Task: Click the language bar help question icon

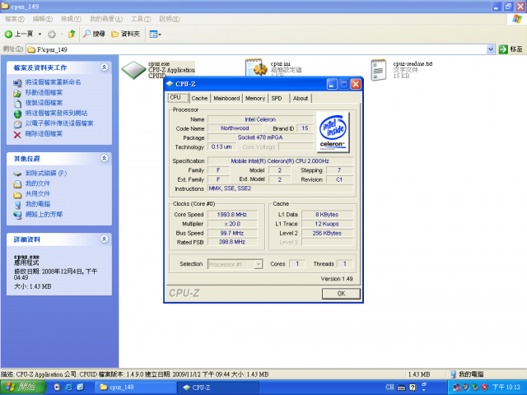Action: (x=413, y=388)
